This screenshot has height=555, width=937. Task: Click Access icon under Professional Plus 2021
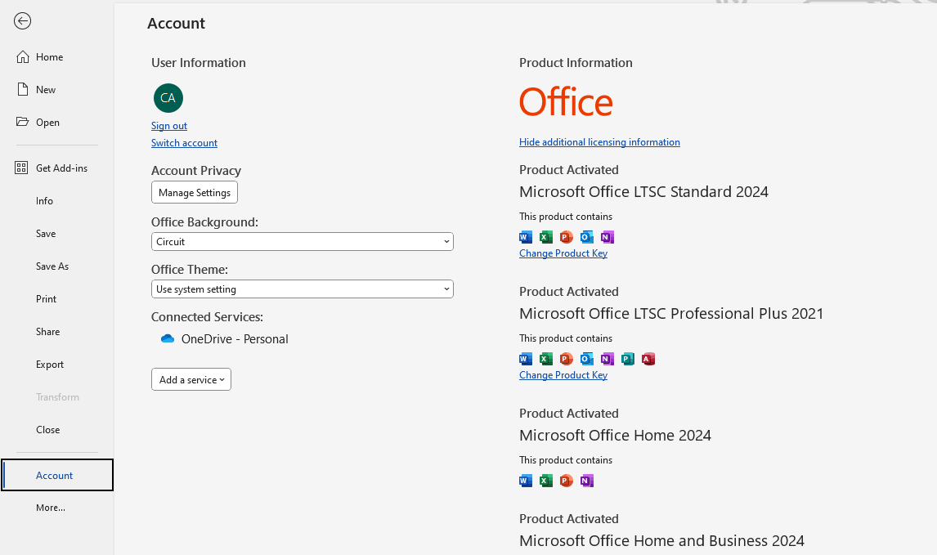(648, 359)
